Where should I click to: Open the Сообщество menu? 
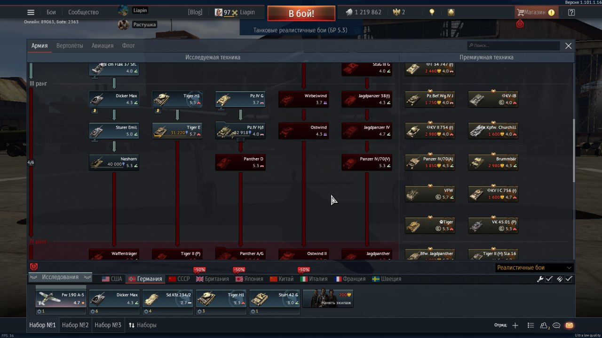tap(83, 12)
